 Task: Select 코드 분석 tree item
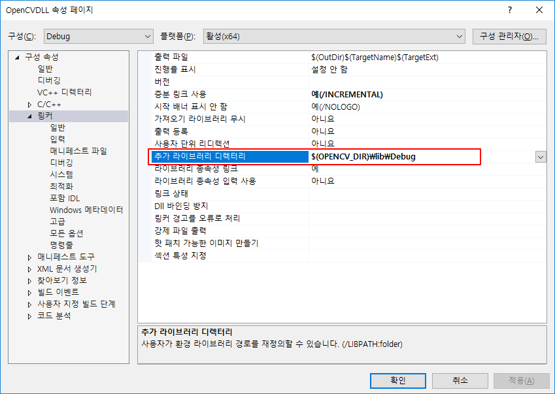tap(54, 316)
